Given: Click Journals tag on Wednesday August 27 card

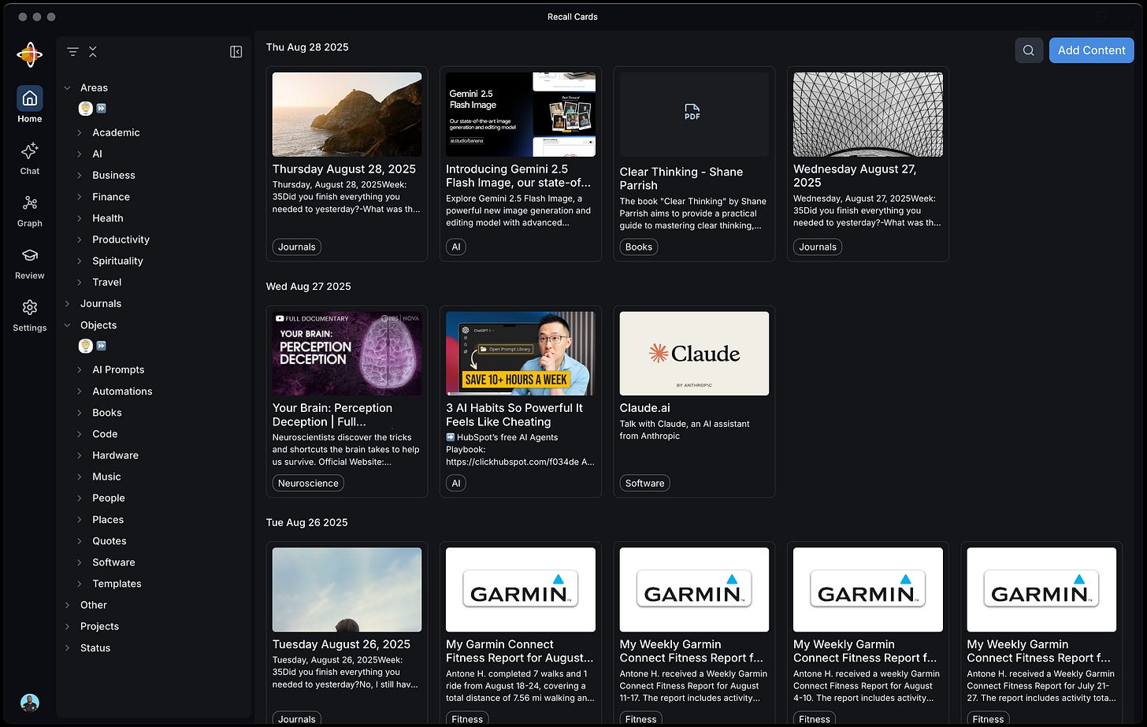Looking at the screenshot, I should [x=818, y=247].
